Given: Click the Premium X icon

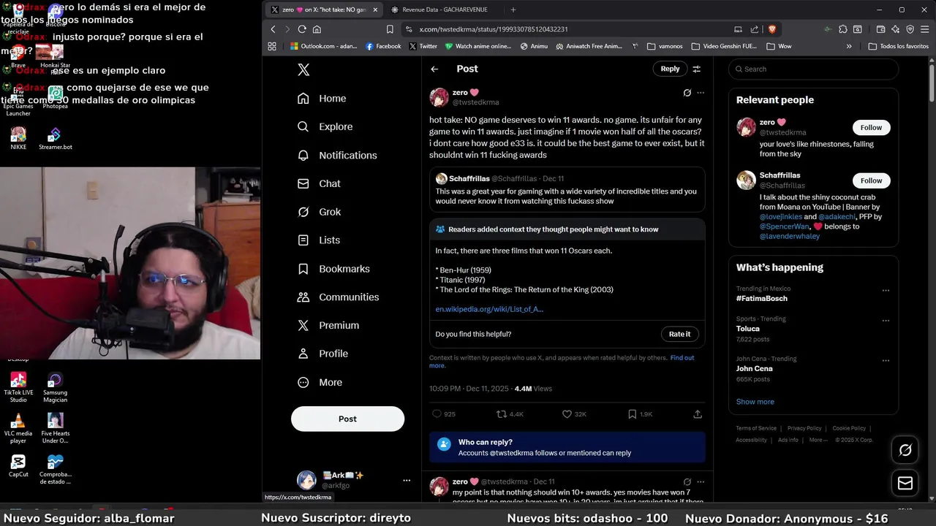Looking at the screenshot, I should tap(303, 325).
